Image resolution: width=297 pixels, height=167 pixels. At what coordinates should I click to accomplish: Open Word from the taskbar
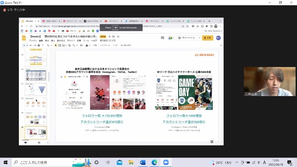tap(143, 163)
